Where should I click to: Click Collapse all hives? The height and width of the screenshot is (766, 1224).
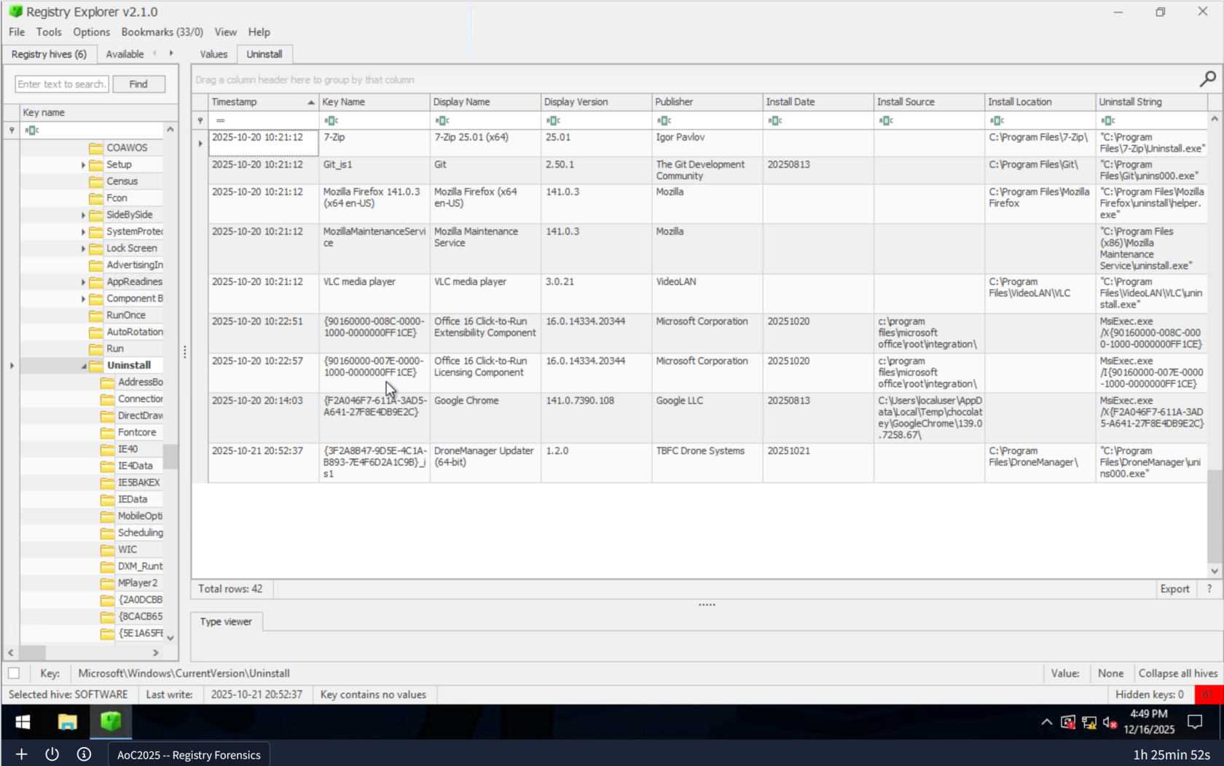point(1177,673)
